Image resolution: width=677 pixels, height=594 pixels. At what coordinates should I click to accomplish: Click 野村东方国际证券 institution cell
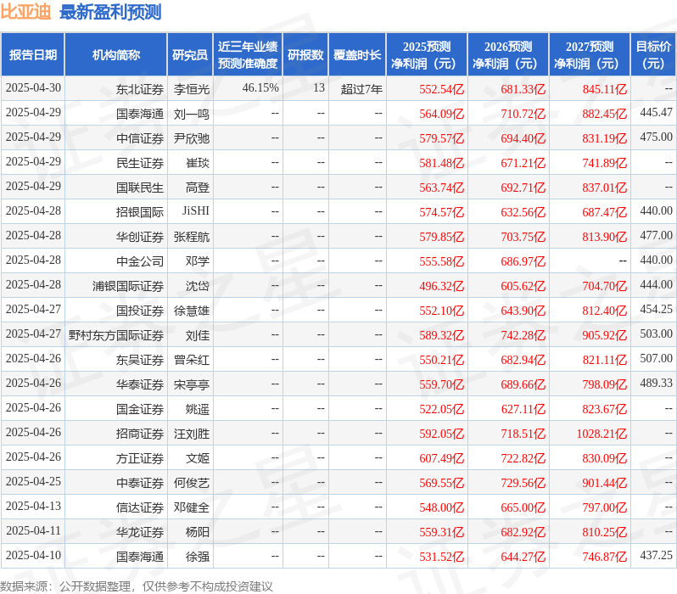pyautogui.click(x=116, y=336)
